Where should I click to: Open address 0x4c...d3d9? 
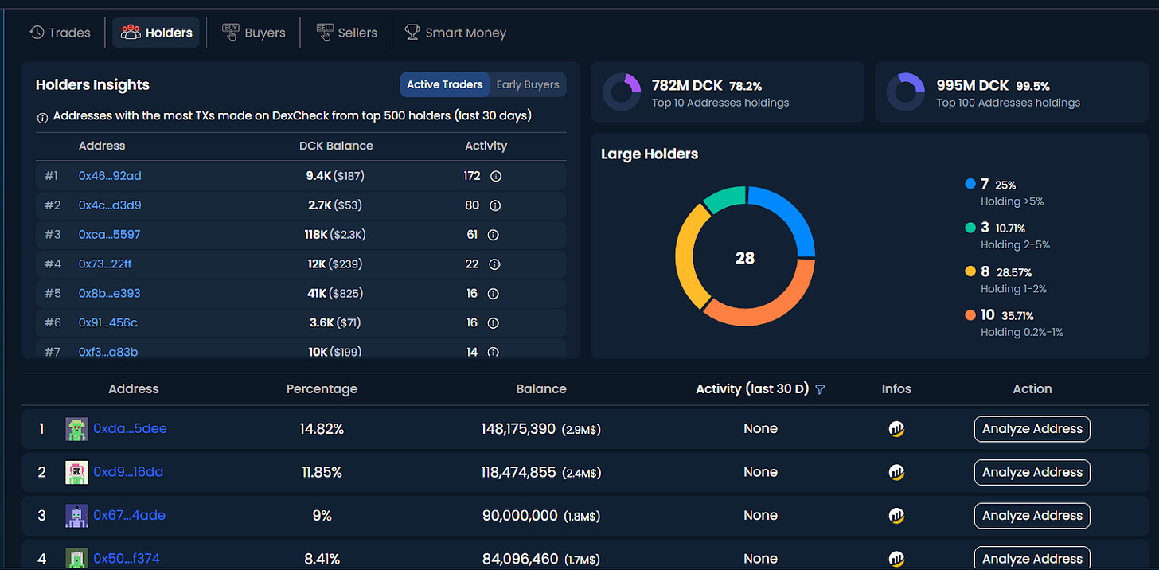110,205
